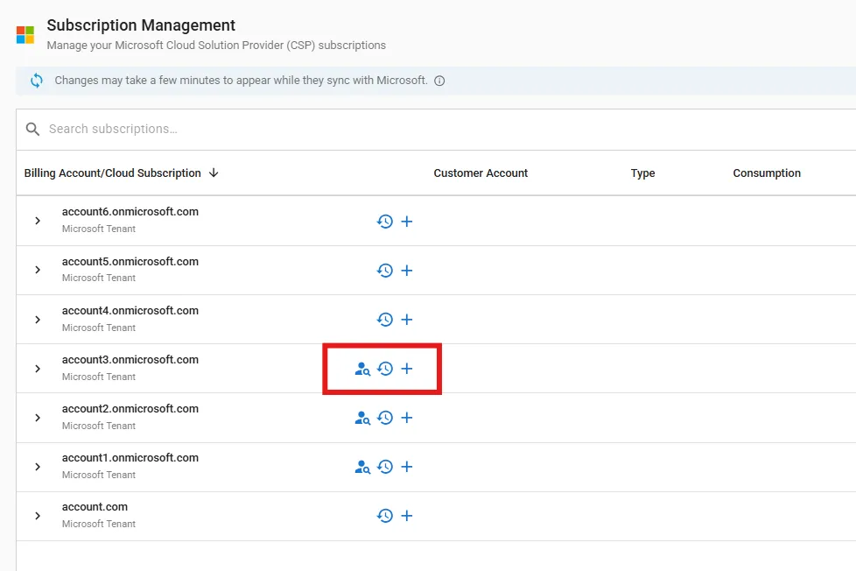The height and width of the screenshot is (571, 856).
Task: Click the history icon for account.com
Action: [385, 516]
